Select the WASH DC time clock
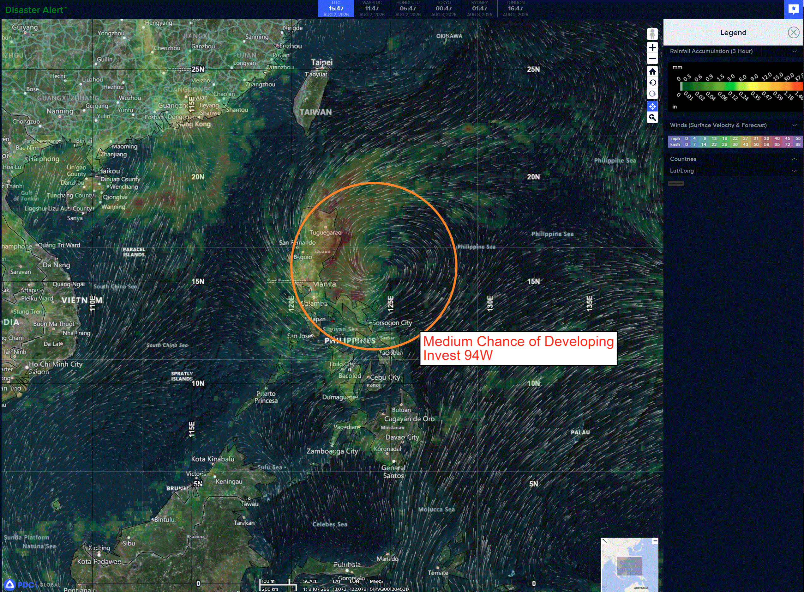Image resolution: width=804 pixels, height=592 pixels. point(372,9)
